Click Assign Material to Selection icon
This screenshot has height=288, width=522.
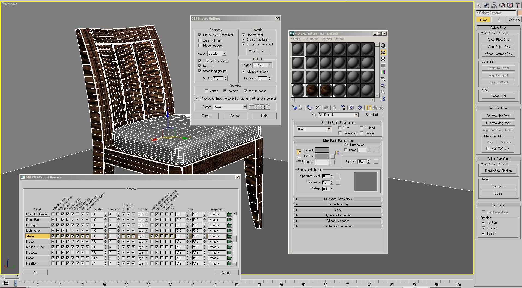coord(309,108)
